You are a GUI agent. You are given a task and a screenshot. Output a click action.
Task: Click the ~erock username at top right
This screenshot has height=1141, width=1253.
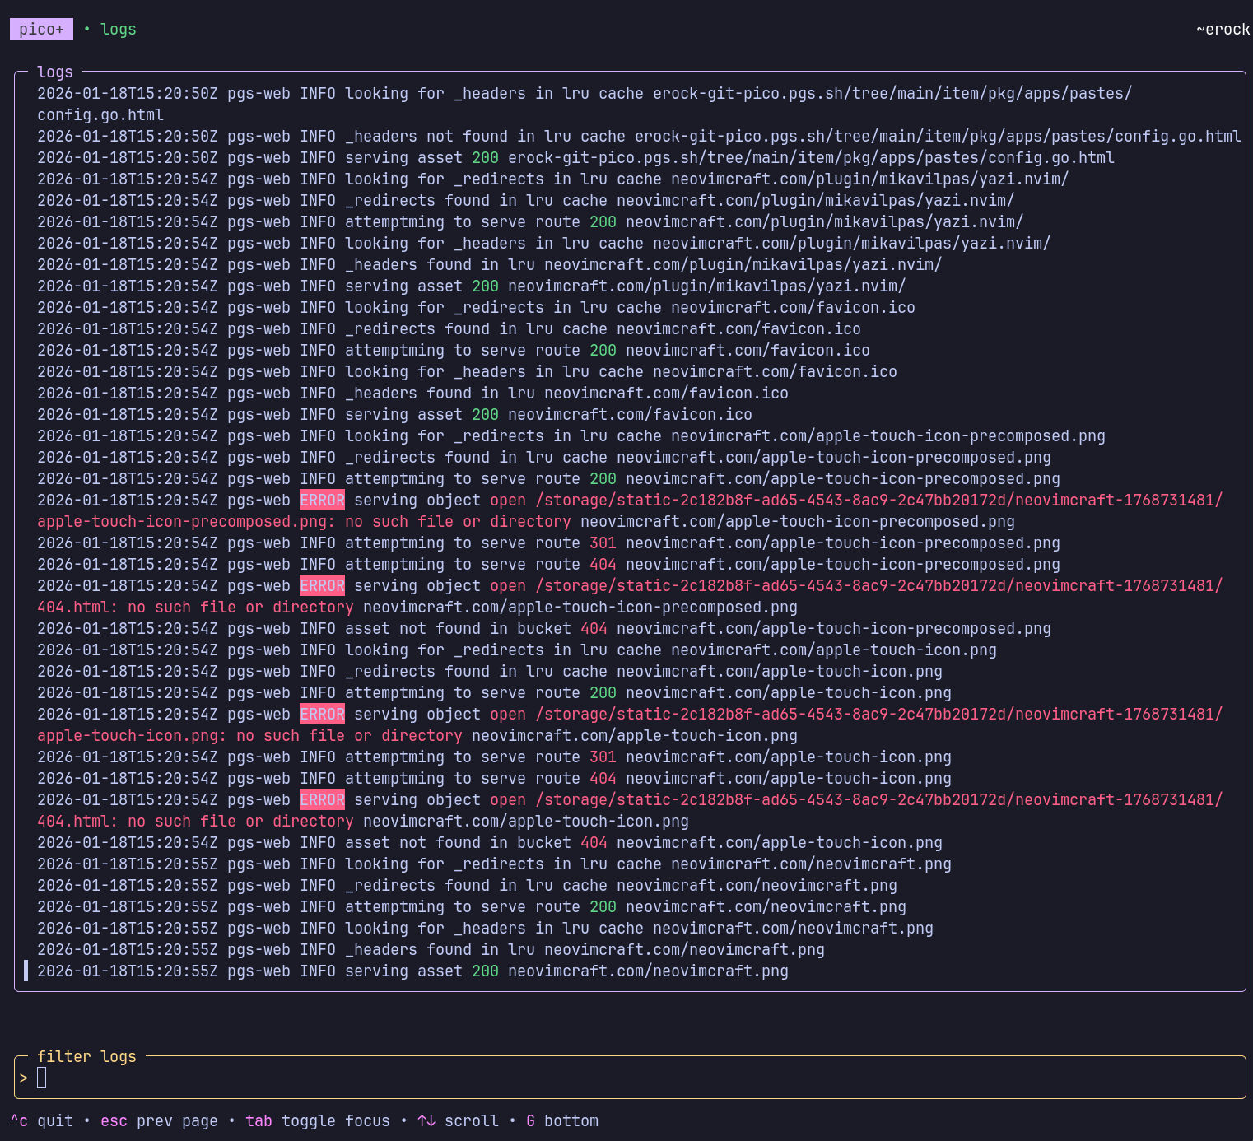1223,30
